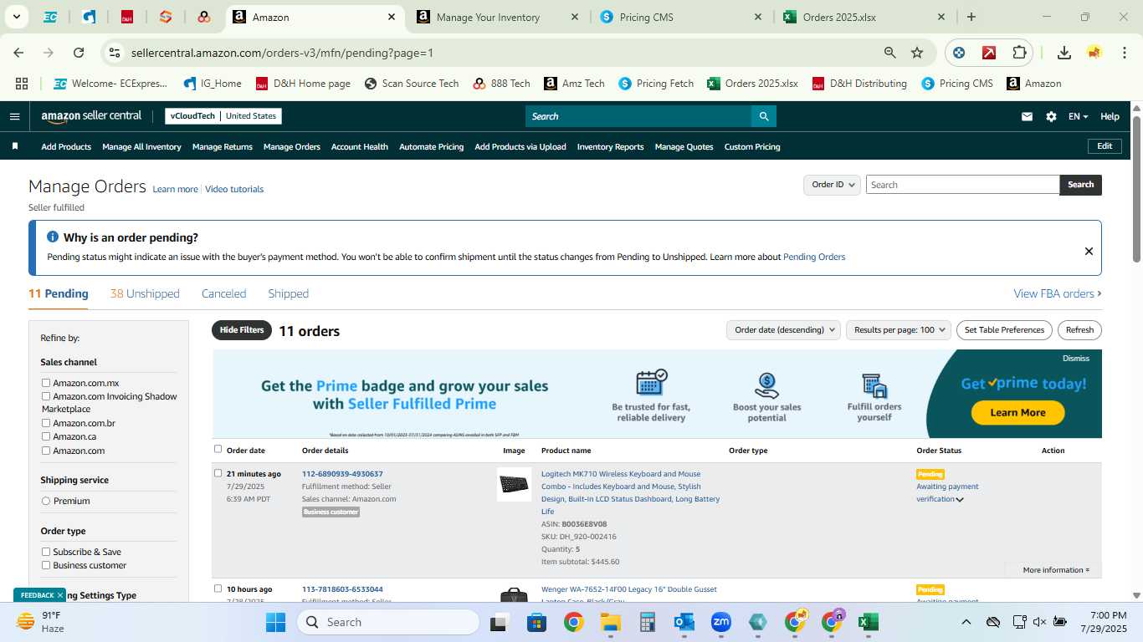Click the Hide Filters button

pyautogui.click(x=242, y=330)
